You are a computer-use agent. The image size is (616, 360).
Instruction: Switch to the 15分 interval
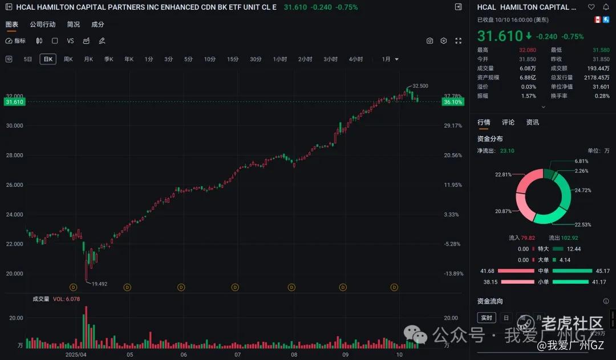(233, 59)
